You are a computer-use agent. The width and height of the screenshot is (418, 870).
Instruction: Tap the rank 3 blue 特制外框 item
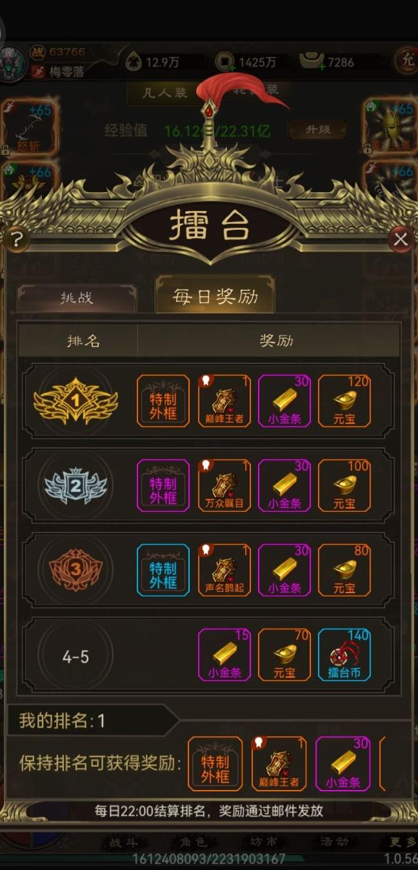pyautogui.click(x=163, y=570)
